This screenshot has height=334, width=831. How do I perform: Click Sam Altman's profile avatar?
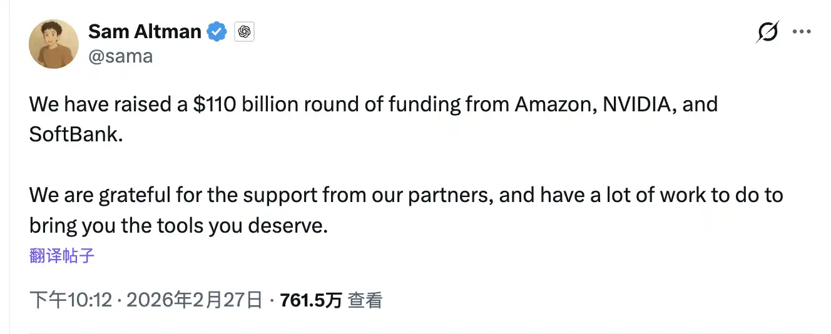[x=54, y=44]
